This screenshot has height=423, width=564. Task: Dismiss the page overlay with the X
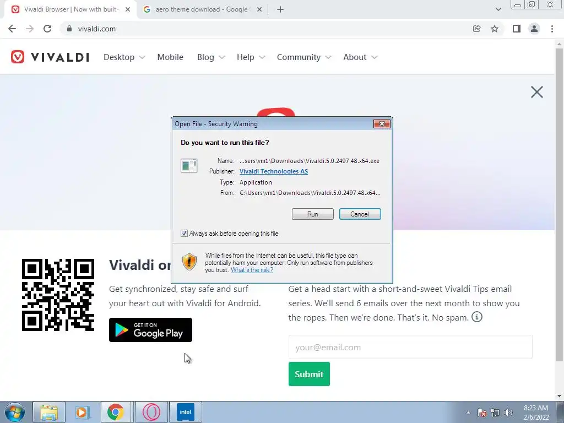tap(536, 92)
